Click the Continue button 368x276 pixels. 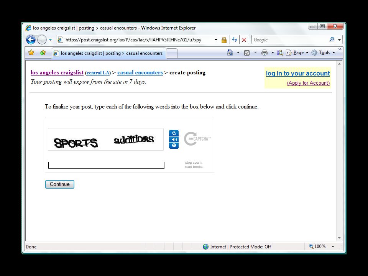point(60,184)
